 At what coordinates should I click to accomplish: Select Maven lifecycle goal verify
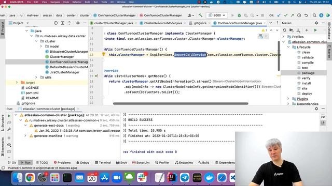coord(306,78)
